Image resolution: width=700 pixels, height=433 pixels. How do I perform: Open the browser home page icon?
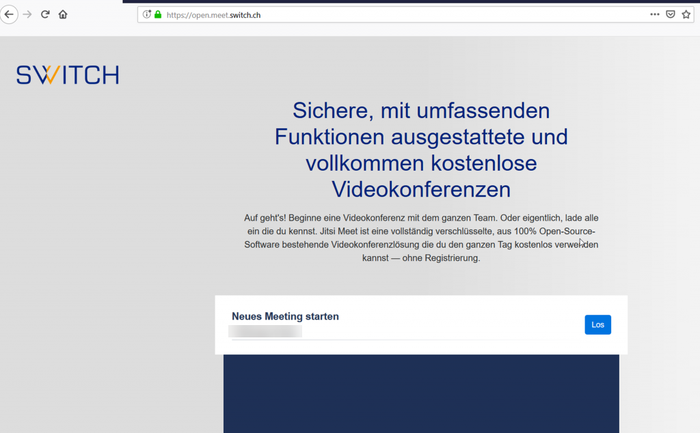click(x=63, y=15)
